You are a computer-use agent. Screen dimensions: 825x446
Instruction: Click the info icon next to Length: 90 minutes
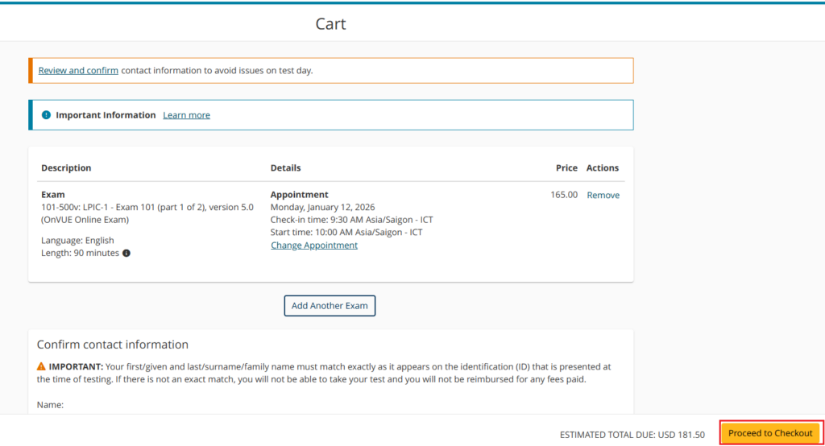pos(126,253)
